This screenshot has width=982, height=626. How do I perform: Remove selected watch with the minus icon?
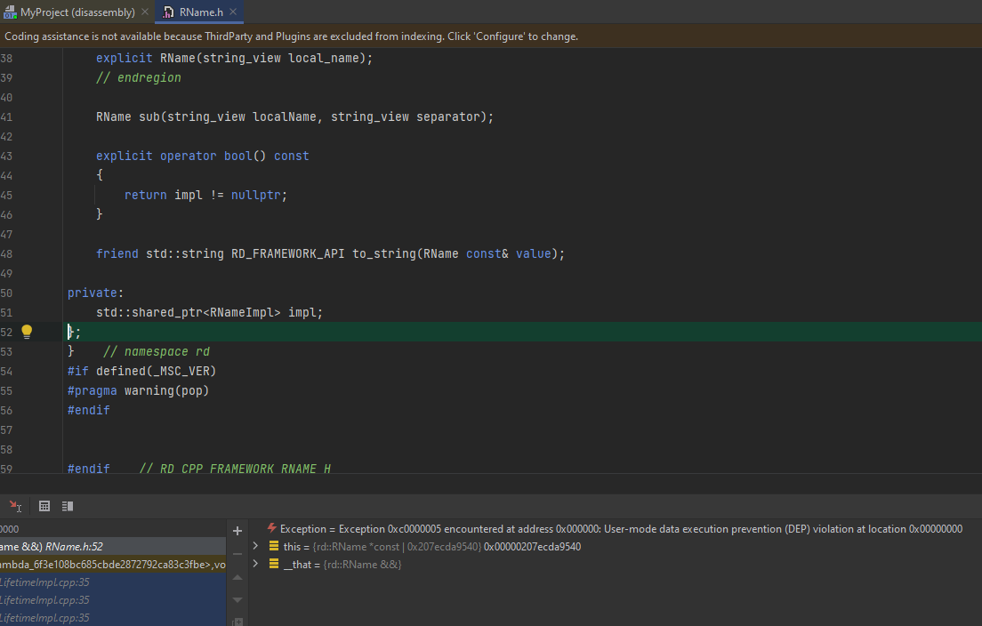(x=237, y=553)
